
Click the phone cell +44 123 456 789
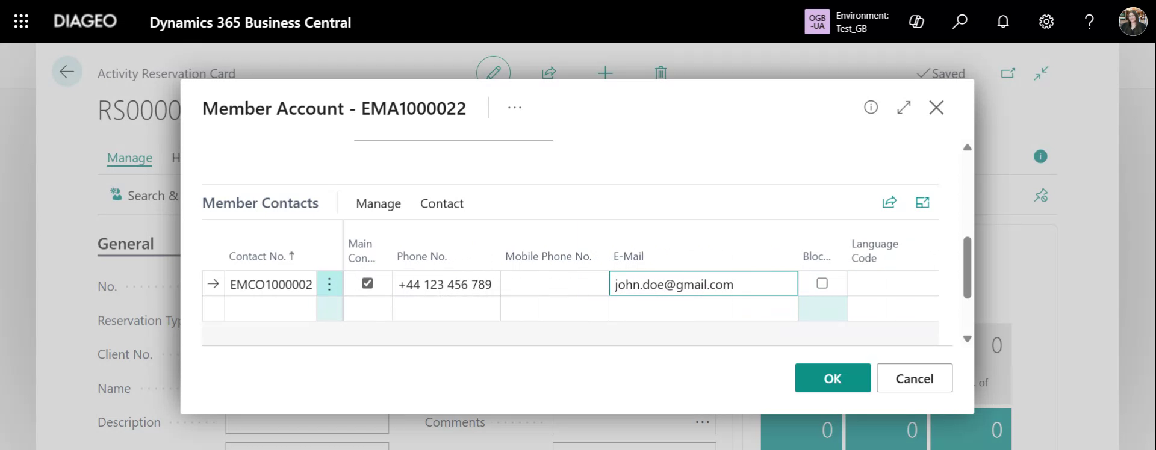pyautogui.click(x=446, y=284)
